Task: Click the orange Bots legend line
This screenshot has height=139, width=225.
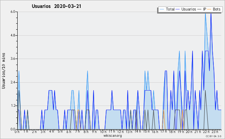Action: pyautogui.click(x=209, y=9)
